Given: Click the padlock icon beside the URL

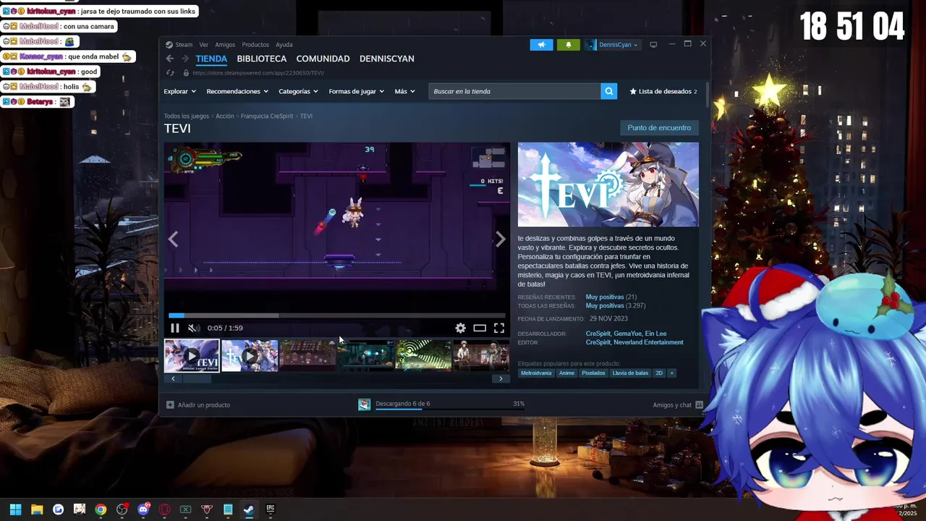Looking at the screenshot, I should 186,73.
